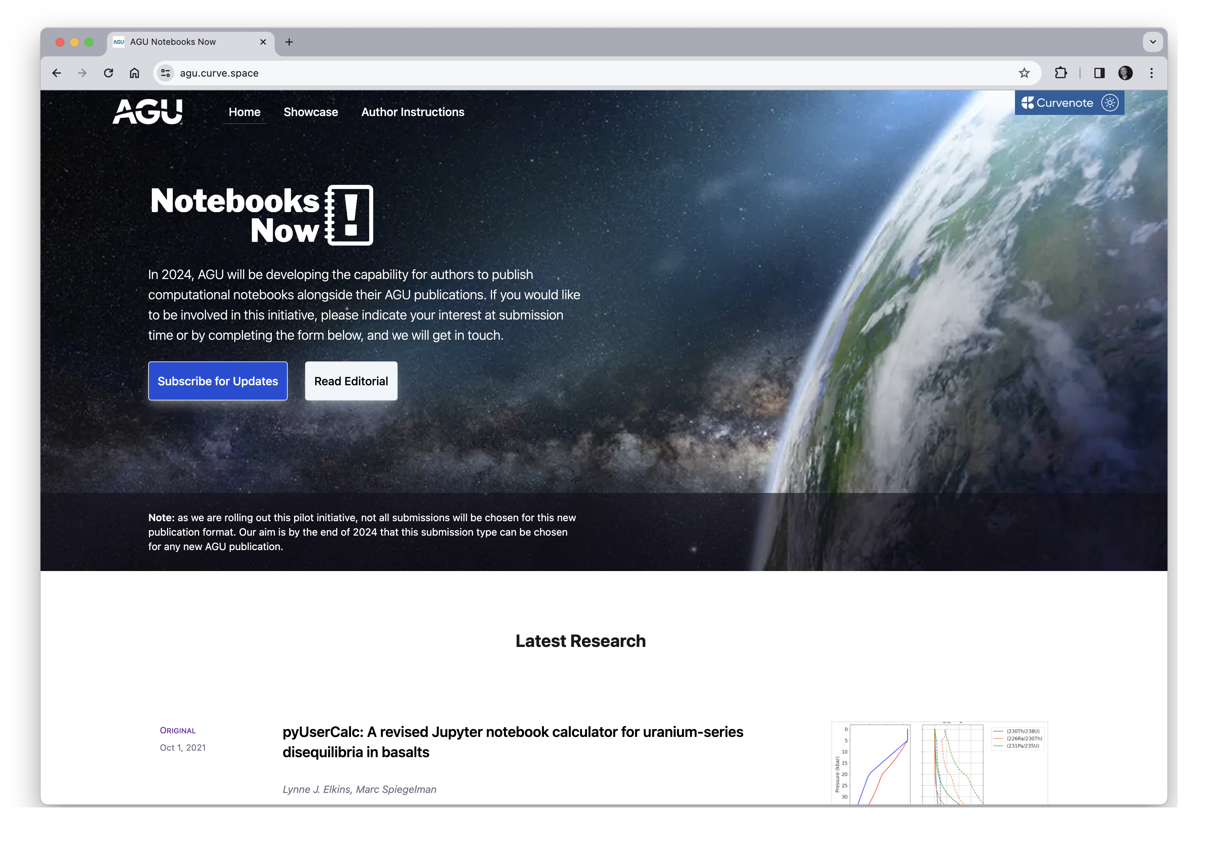The height and width of the screenshot is (858, 1208).
Task: Select the AGU Notebooks Now browser tab
Action: (173, 42)
